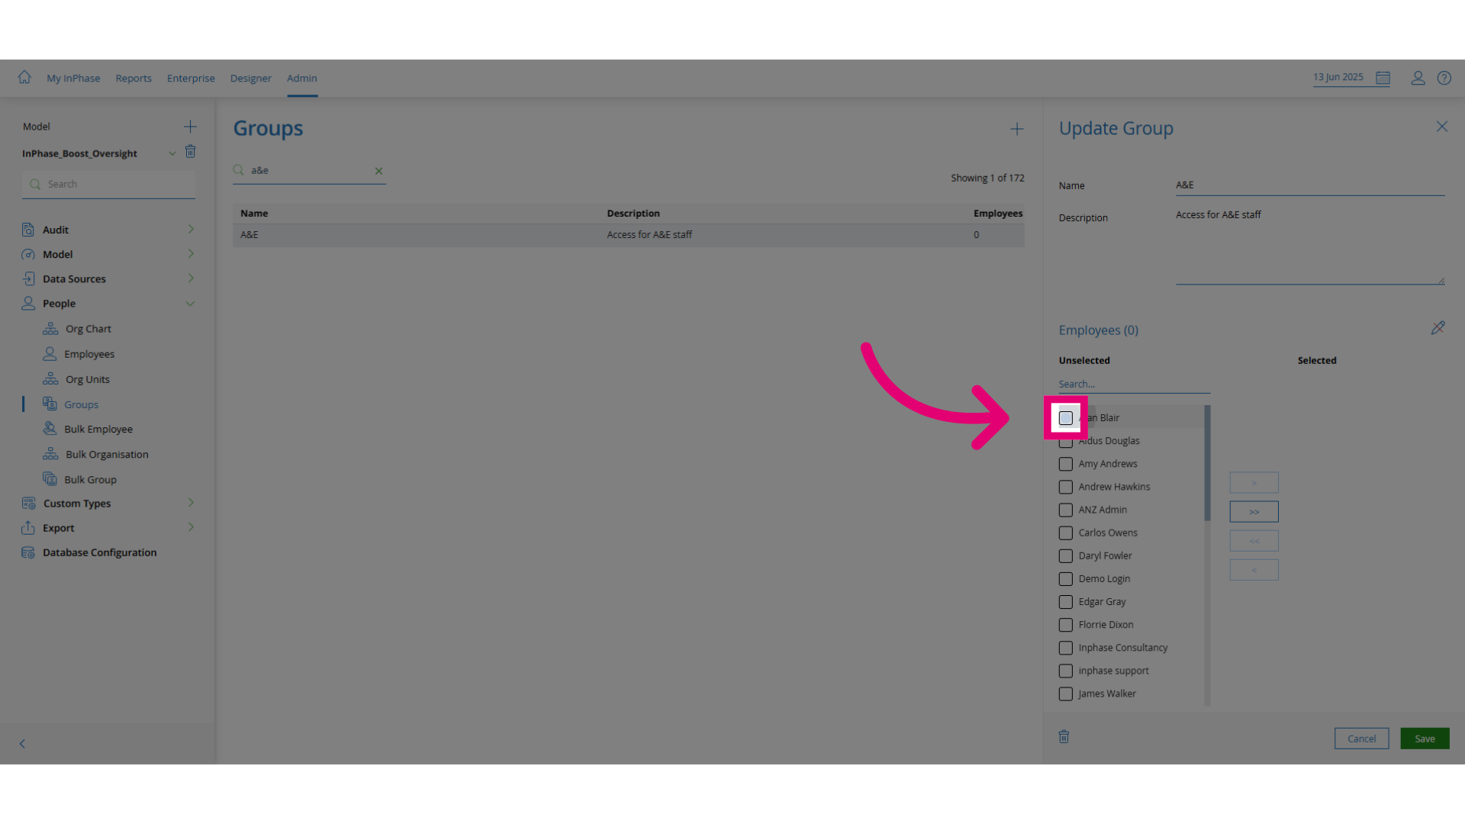Screen dimensions: 1465x824
Task: Tick the Carlos Owens checkbox
Action: click(x=1066, y=533)
